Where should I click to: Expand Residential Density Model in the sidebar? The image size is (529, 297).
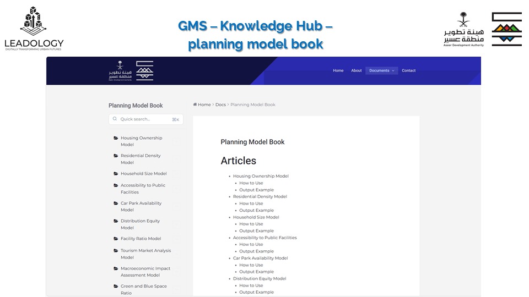[141, 159]
